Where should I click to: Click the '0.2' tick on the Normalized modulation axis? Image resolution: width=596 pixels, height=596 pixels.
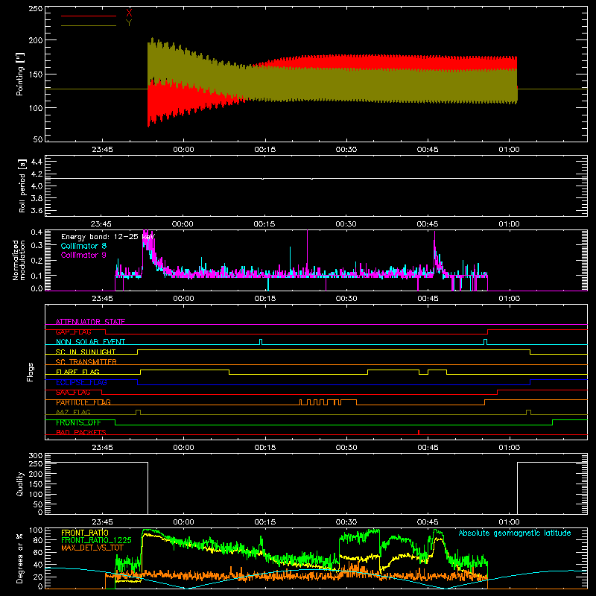(x=37, y=260)
